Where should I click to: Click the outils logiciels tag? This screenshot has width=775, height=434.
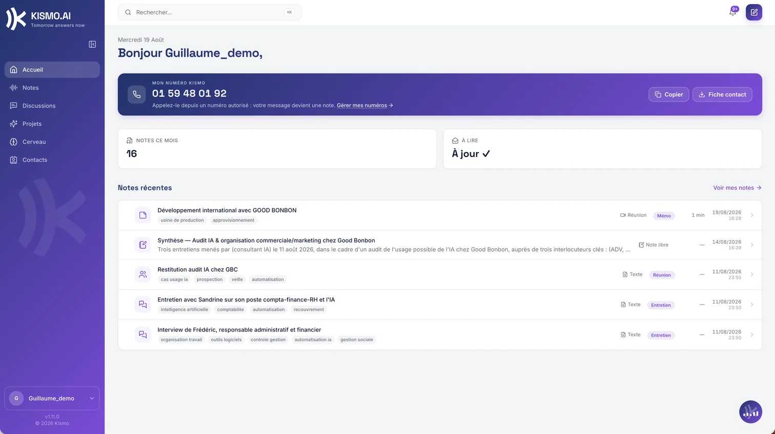tap(226, 340)
